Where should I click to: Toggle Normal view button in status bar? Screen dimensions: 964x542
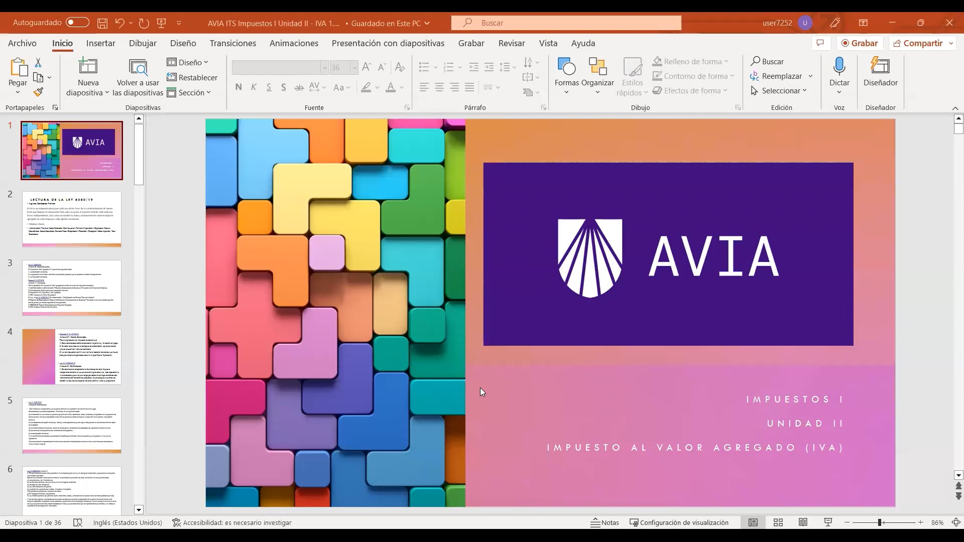point(753,522)
